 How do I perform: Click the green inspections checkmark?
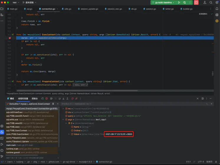[211, 14]
